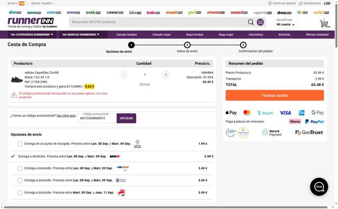Open the trekkinn store logo
This screenshot has height=209, width=338.
(93, 13)
